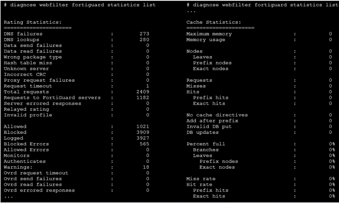
Task: Select the Rating Statistics heading
Action: [32, 22]
